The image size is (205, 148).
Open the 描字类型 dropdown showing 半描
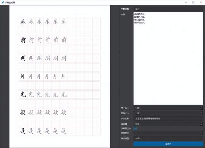168,138
